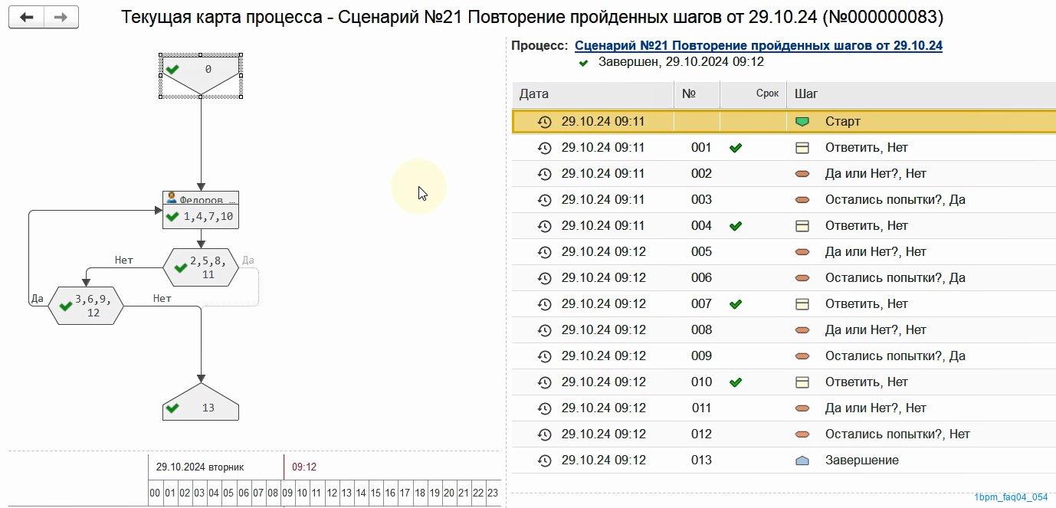Click history clock icon in Старт row
This screenshot has width=1056, height=508.
coord(544,122)
